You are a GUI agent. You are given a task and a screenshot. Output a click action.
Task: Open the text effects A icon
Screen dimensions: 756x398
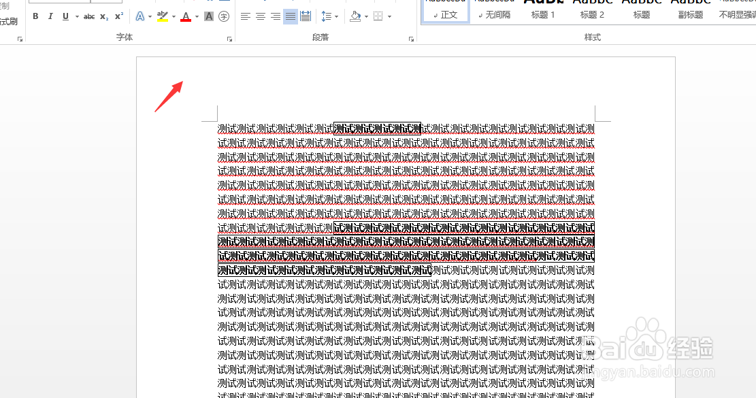click(139, 16)
